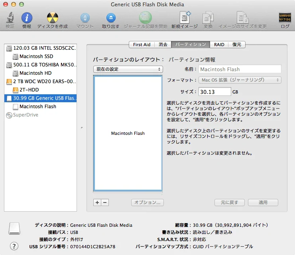Screen dimensions: 295x255
Task: Switch to the First Aid tab
Action: pyautogui.click(x=142, y=45)
